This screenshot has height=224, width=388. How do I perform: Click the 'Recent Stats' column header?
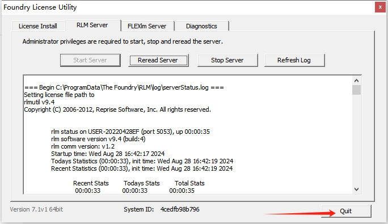pos(91,183)
